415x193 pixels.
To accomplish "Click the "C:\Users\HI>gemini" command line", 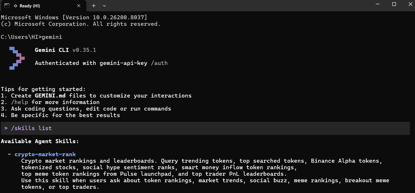I will (x=31, y=37).
